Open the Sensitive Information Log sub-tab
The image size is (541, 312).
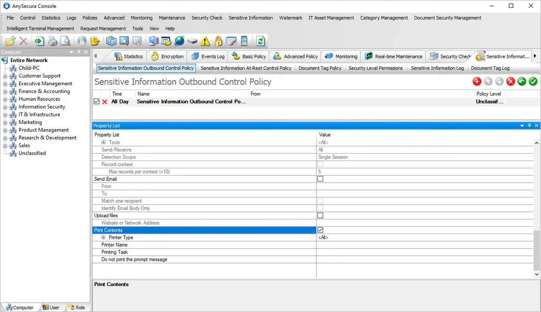click(x=437, y=68)
